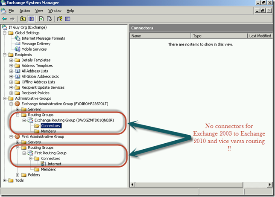Viewport: 275px width, 197px height.
Task: Expand the Recipient Update Services node
Action: click(x=11, y=87)
